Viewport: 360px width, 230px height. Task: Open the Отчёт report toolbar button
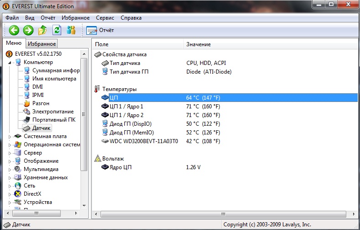coord(100,30)
